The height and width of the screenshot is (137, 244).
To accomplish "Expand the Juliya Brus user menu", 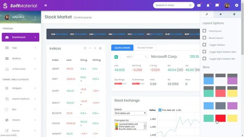I will click(35, 17).
